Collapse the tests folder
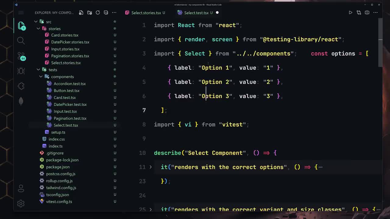Image resolution: width=390 pixels, height=219 pixels. (38, 70)
